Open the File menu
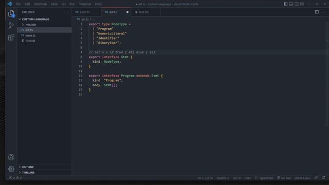The width and height of the screenshot is (329, 185). pyautogui.click(x=18, y=4)
